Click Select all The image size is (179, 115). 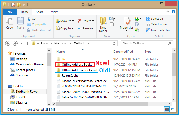click(x=155, y=19)
